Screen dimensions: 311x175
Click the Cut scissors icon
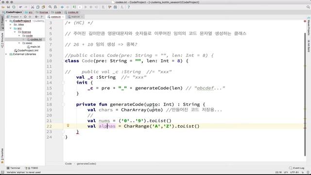33,7
